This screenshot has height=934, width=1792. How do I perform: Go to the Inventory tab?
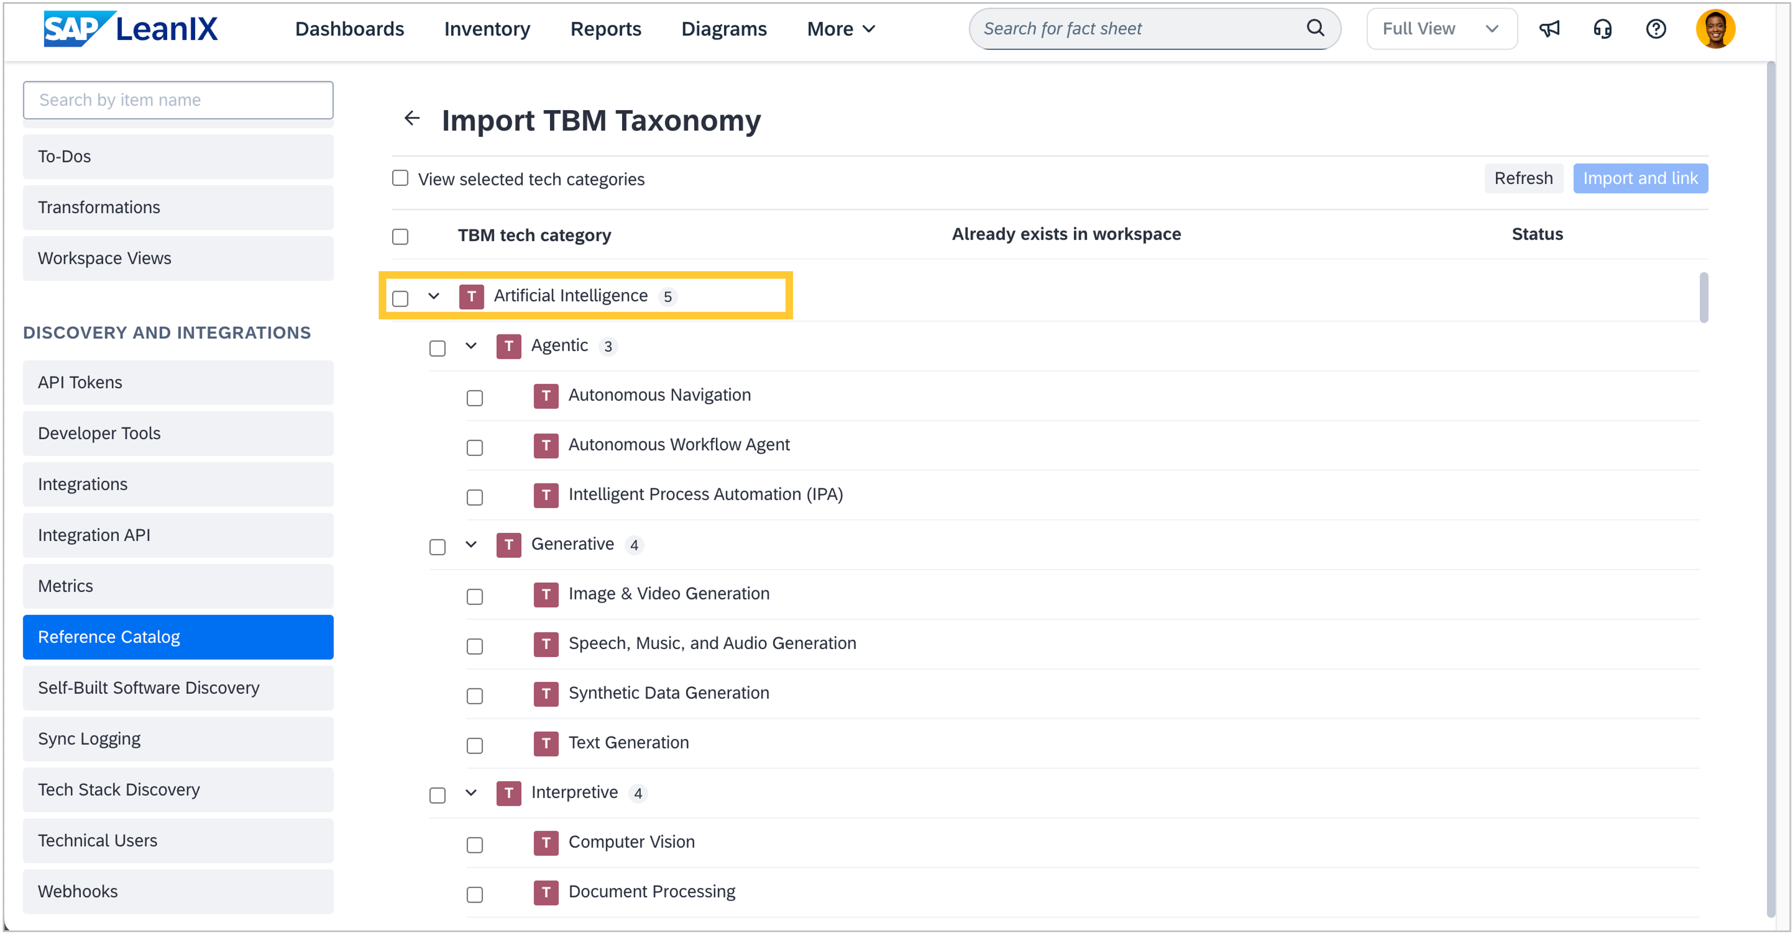coord(487,29)
